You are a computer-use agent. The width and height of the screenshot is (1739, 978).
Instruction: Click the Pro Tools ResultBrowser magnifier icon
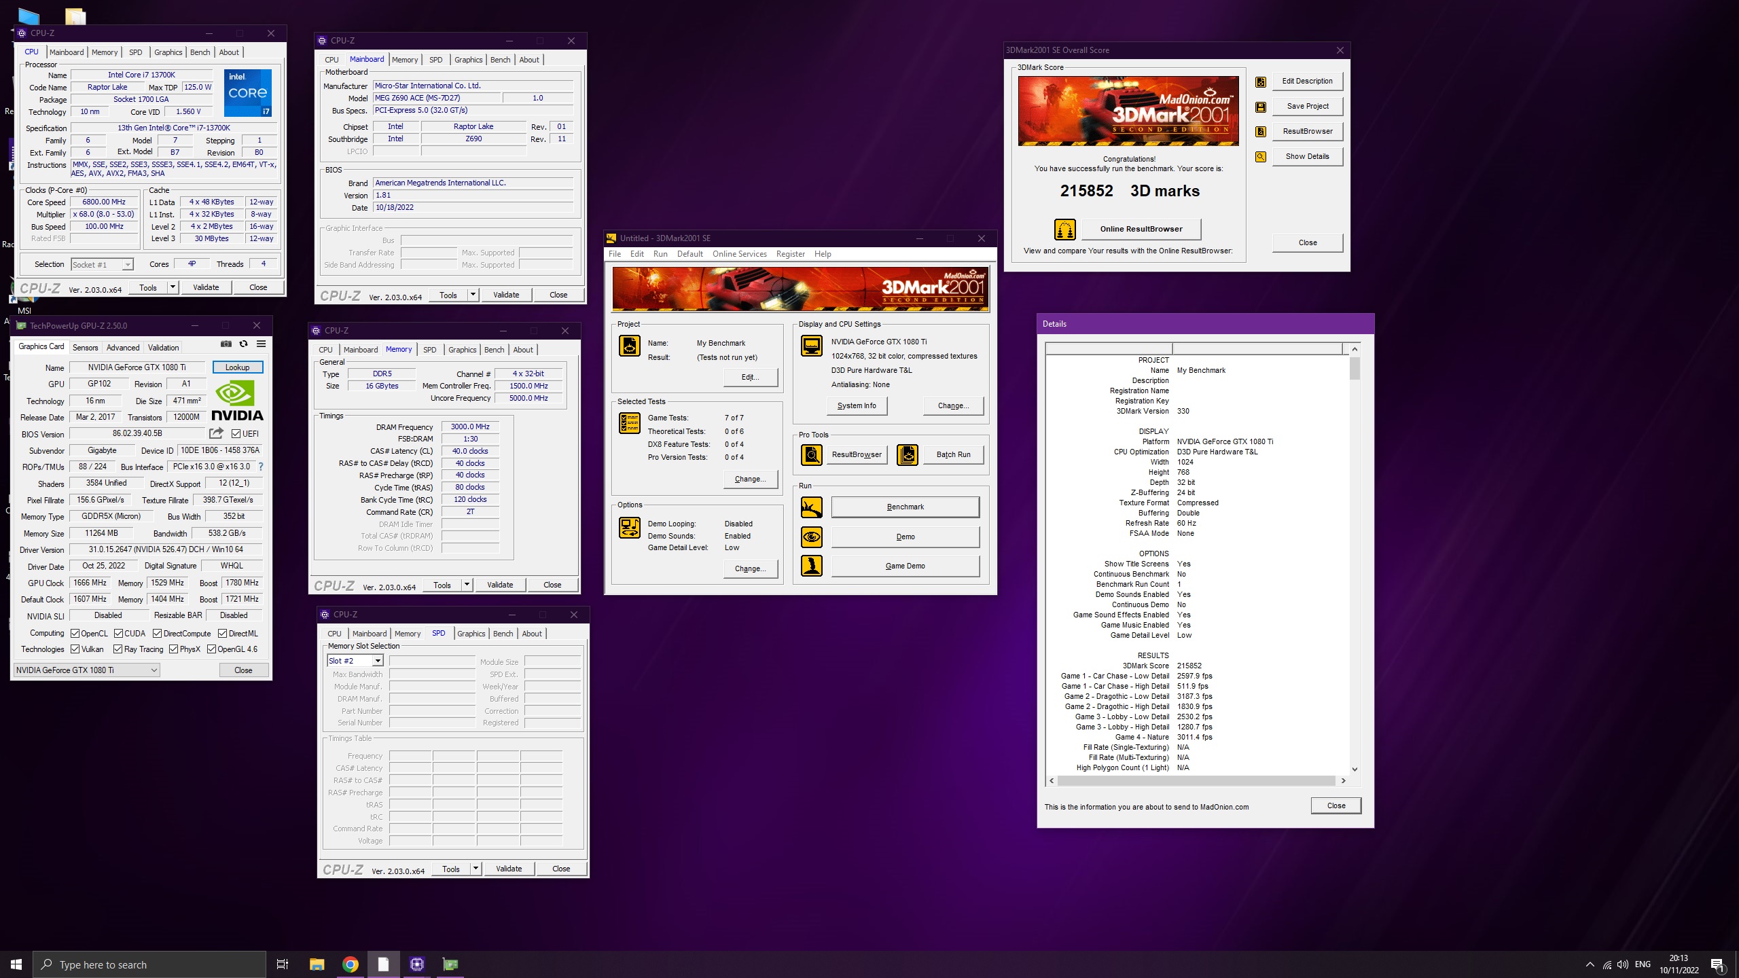coord(812,454)
